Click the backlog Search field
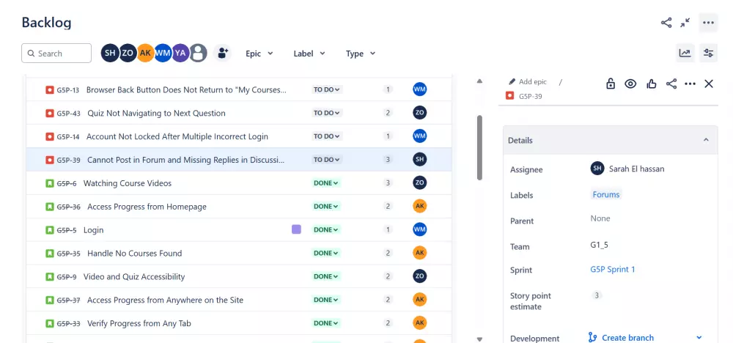This screenshot has height=343, width=733. 56,54
